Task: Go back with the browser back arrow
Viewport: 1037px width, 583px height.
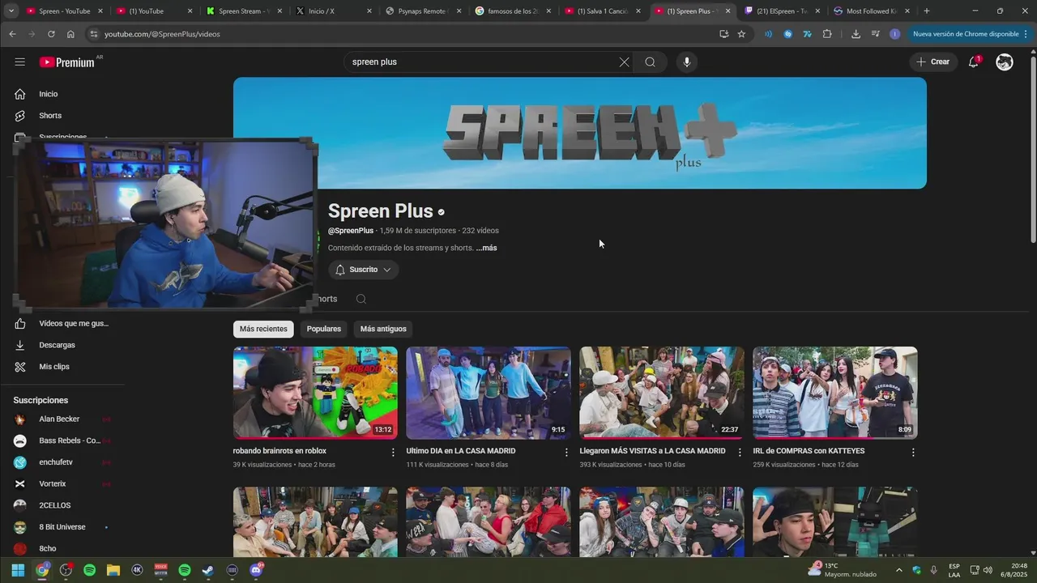Action: point(12,34)
